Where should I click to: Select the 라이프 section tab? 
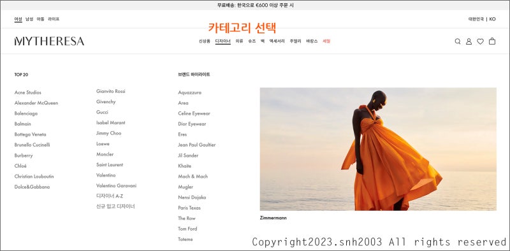[x=54, y=19]
